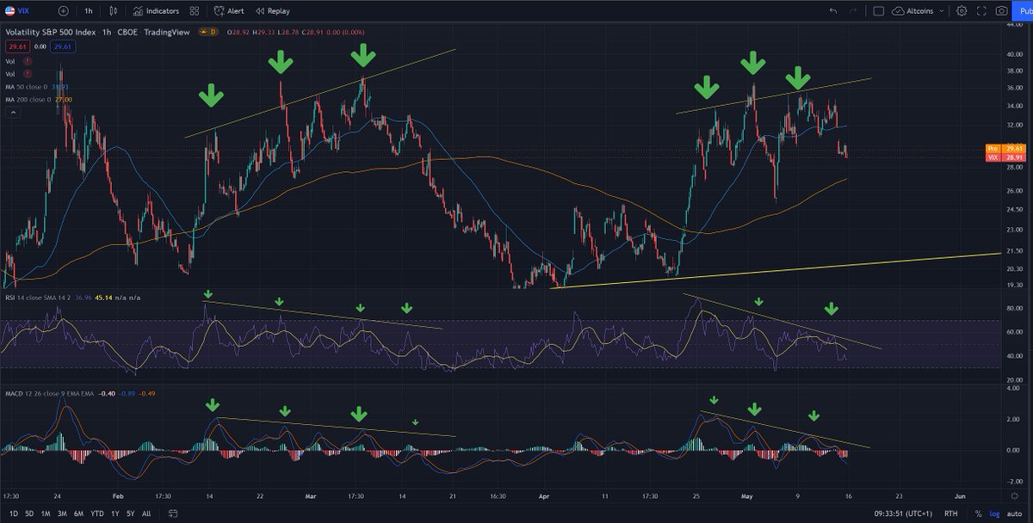Toggle log scale
Screen dimensions: 1033x523
994,514
